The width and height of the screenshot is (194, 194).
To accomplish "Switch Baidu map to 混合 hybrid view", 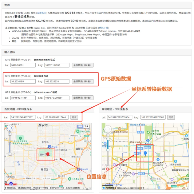I will 86,126.
